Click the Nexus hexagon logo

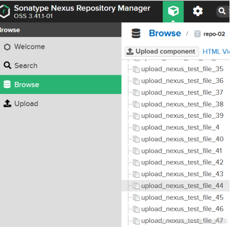coord(5,11)
